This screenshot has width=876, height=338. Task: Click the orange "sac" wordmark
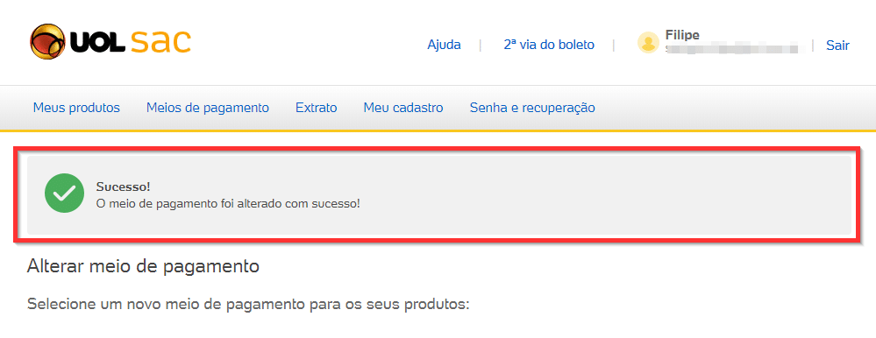click(x=160, y=42)
